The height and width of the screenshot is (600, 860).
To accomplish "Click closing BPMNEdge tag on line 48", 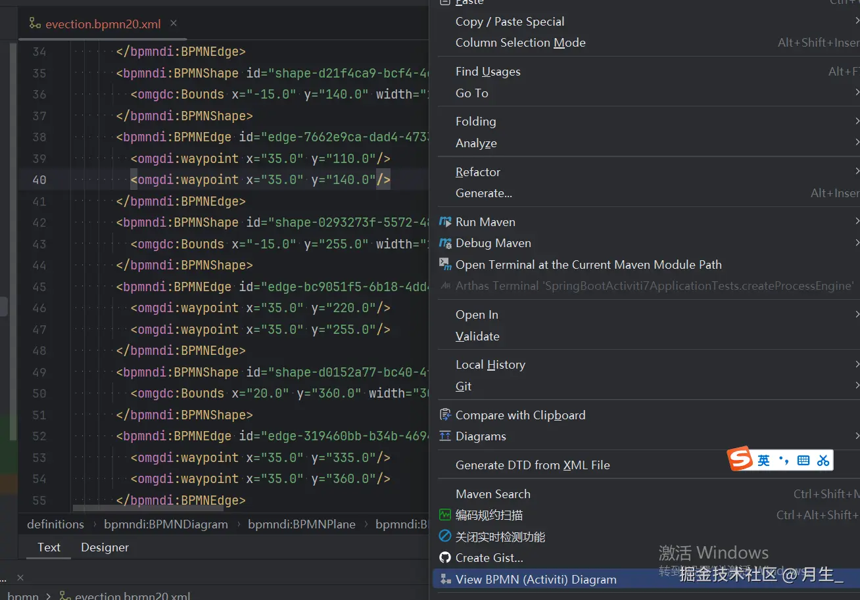I will click(x=181, y=351).
